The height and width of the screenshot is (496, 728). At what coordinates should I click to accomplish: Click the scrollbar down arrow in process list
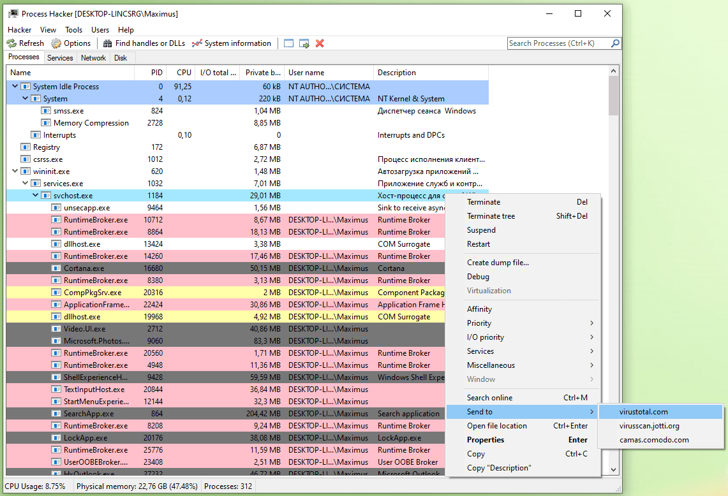[613, 470]
